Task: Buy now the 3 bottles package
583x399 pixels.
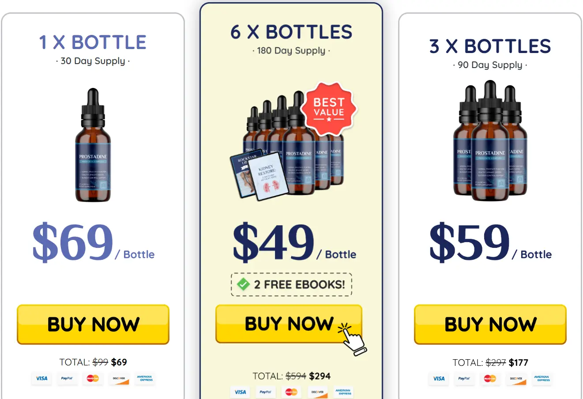Action: pos(490,324)
